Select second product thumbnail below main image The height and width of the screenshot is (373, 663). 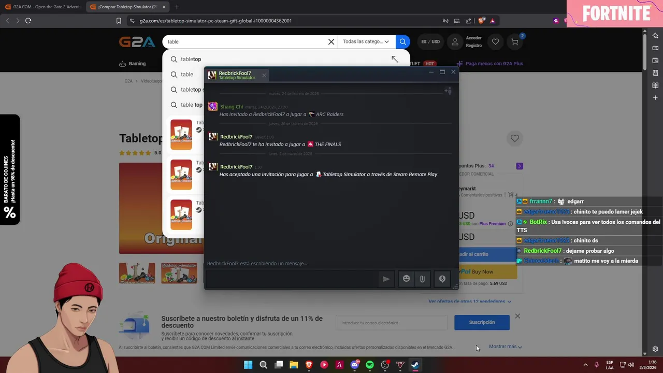(179, 273)
